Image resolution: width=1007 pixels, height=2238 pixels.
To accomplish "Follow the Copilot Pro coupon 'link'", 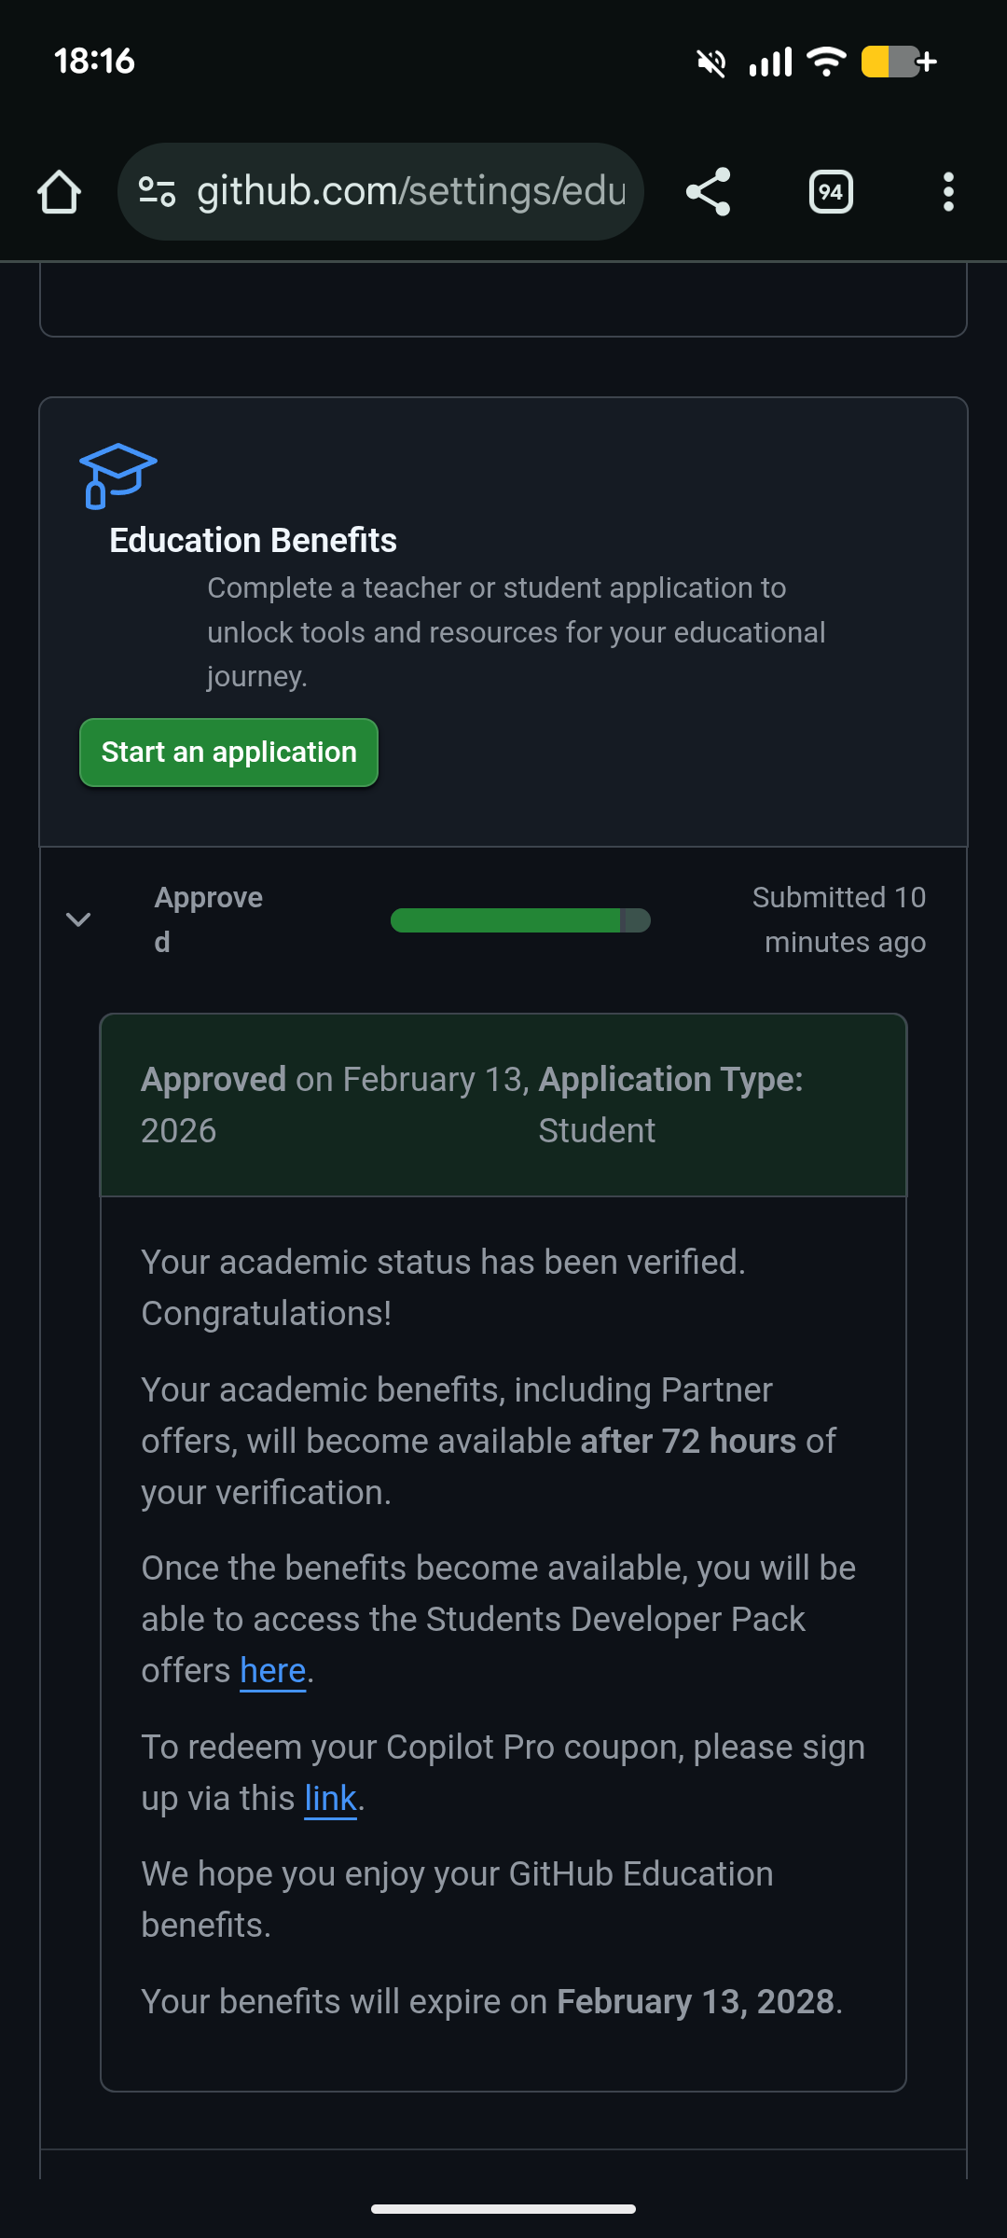I will [330, 1799].
